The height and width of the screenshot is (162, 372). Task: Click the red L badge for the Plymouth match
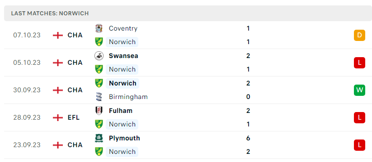[x=359, y=145]
